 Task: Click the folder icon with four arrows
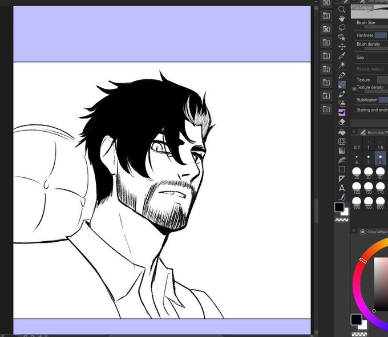326,69
